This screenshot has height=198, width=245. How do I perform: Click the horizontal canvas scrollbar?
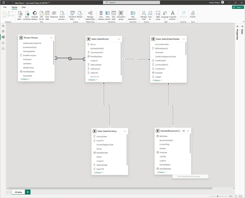[110, 188]
